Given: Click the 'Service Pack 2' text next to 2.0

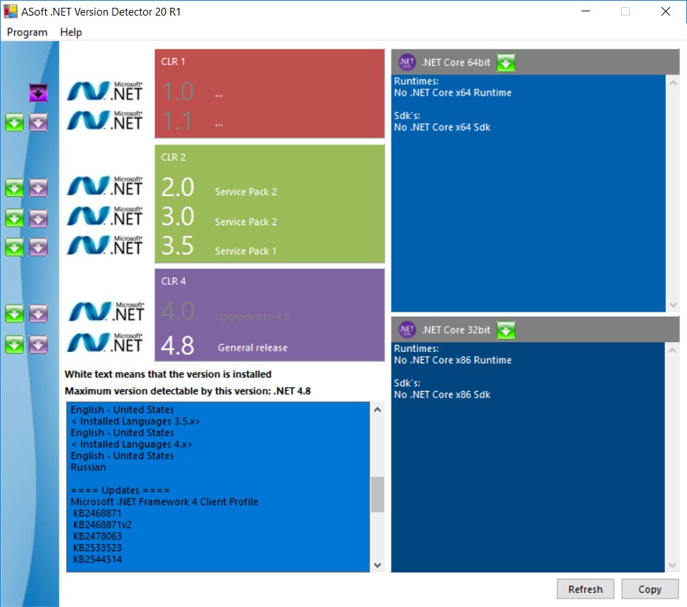Looking at the screenshot, I should (246, 192).
